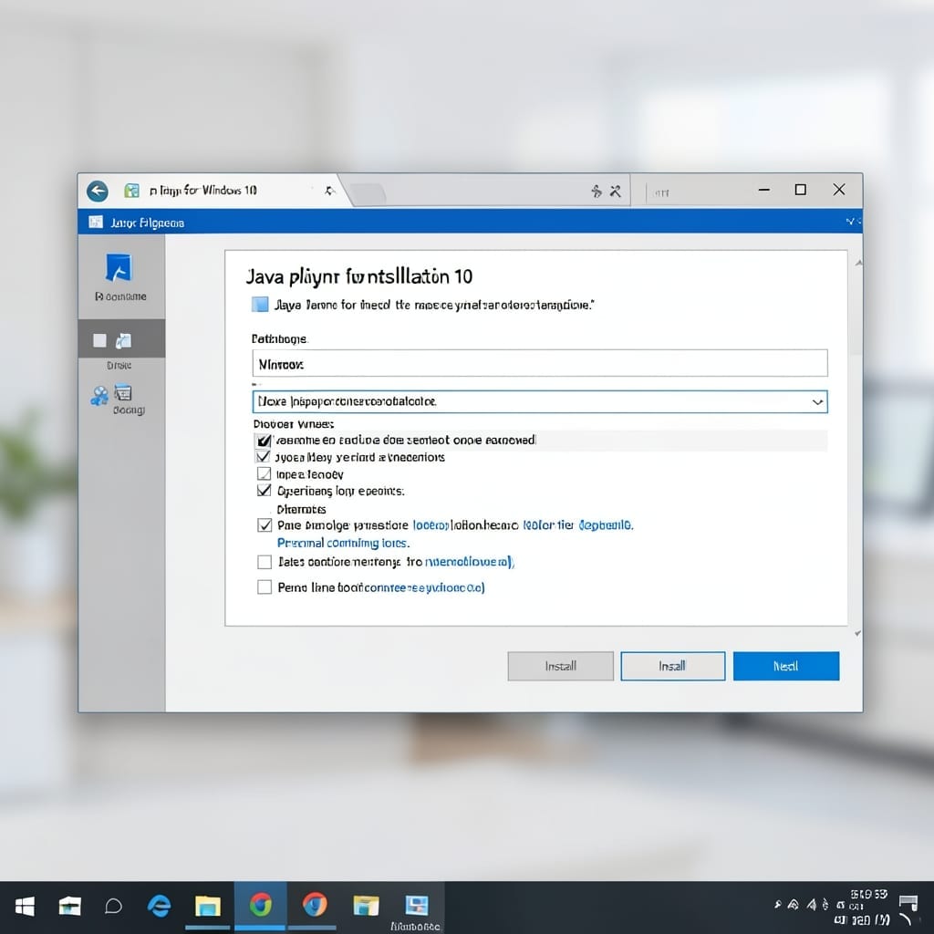
Task: Click the volume icon in the system tray
Action: click(811, 905)
